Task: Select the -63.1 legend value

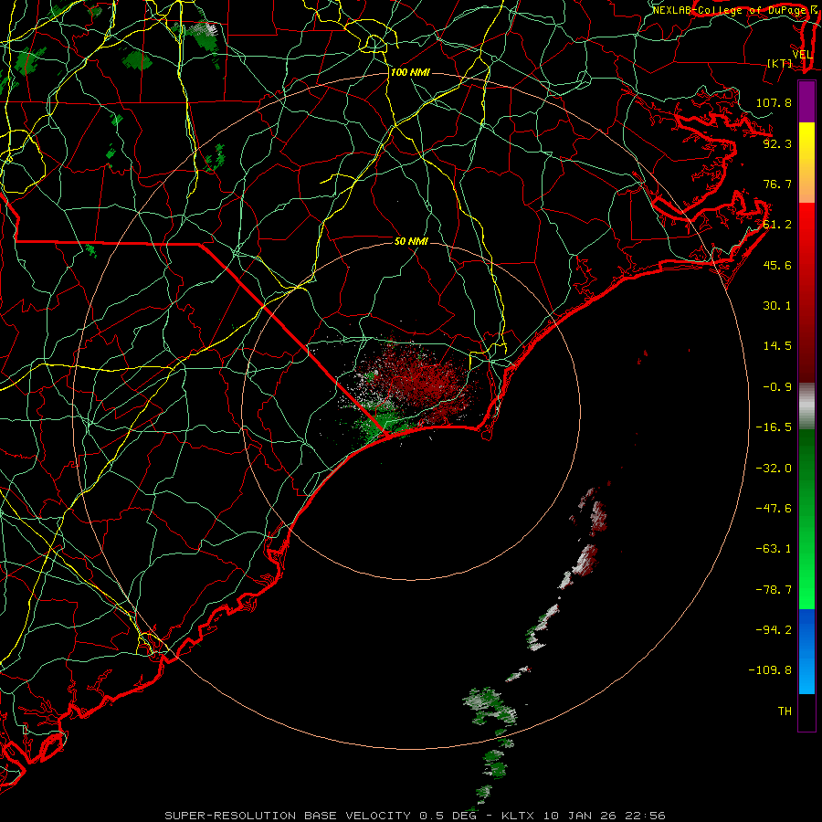Action: (774, 549)
